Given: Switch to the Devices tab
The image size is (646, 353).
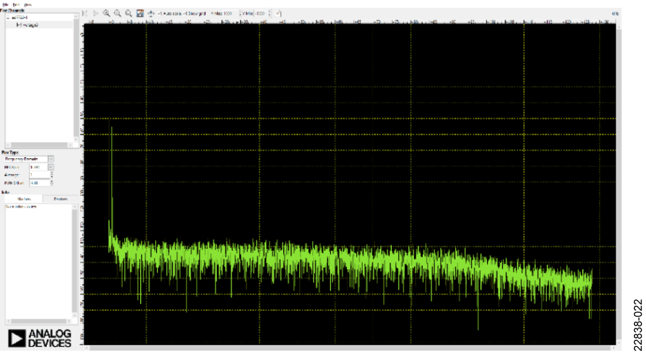Looking at the screenshot, I should click(x=60, y=199).
